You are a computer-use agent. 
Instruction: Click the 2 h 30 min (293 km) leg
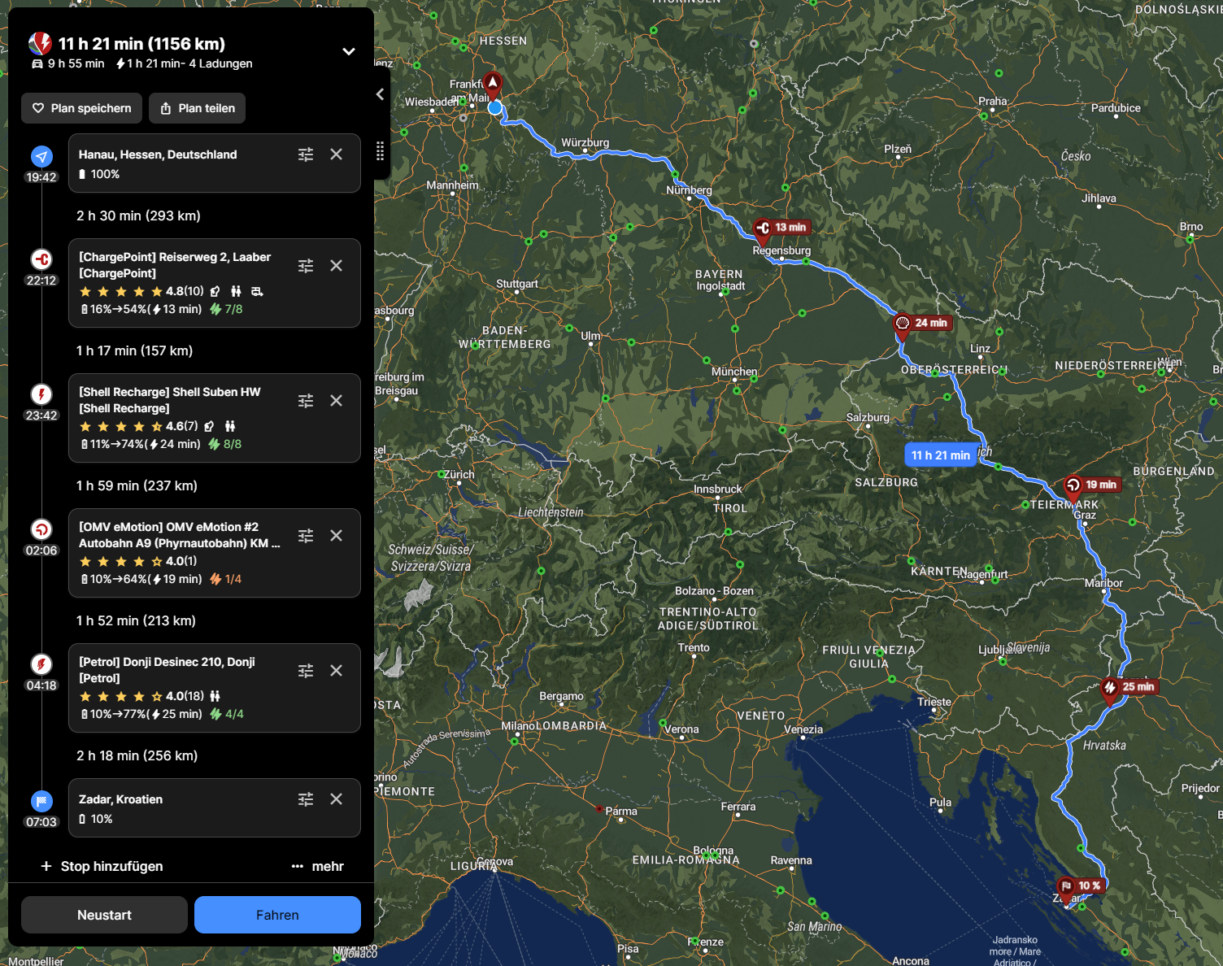(138, 215)
